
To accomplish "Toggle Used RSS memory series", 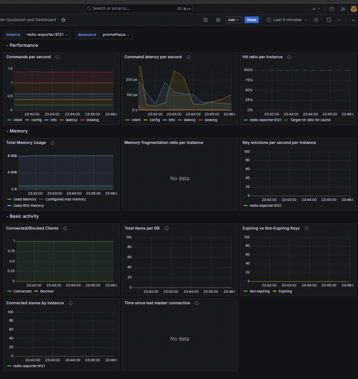I will click(29, 206).
